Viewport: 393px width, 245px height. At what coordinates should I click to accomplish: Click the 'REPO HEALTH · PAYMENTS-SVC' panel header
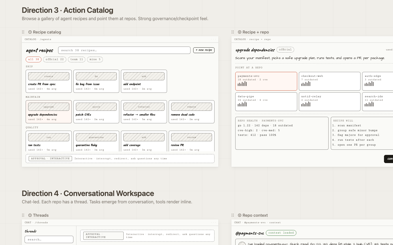coord(261,121)
